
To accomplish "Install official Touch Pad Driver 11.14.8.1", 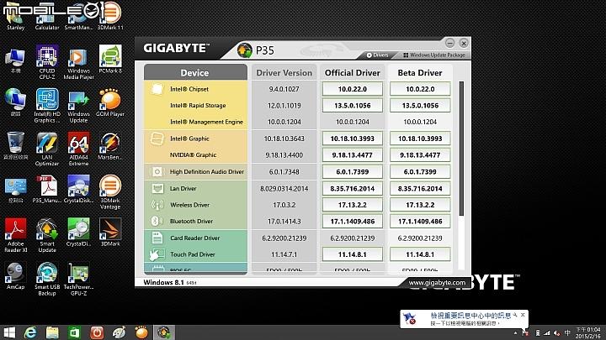I will [x=353, y=254].
